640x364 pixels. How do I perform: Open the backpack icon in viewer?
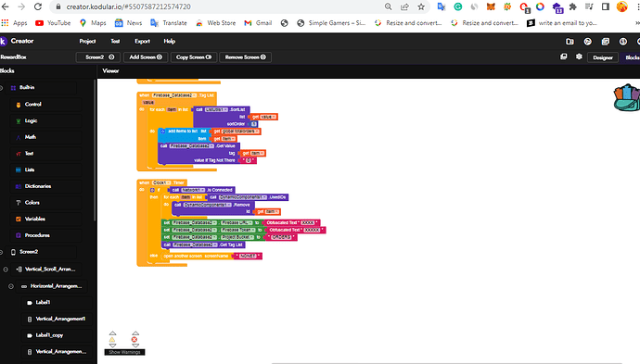[x=627, y=98]
